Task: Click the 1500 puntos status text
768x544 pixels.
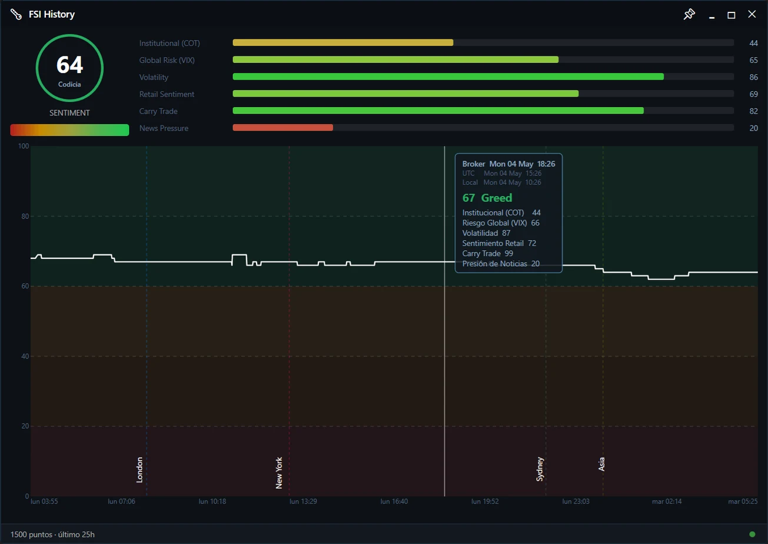Action: 52,534
